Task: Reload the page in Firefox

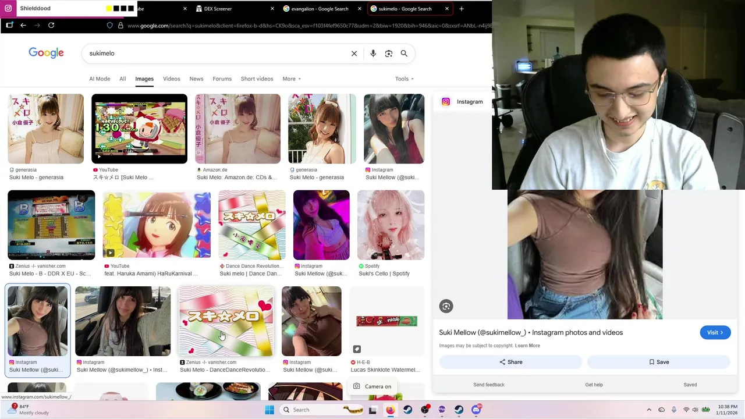Action: (x=51, y=25)
